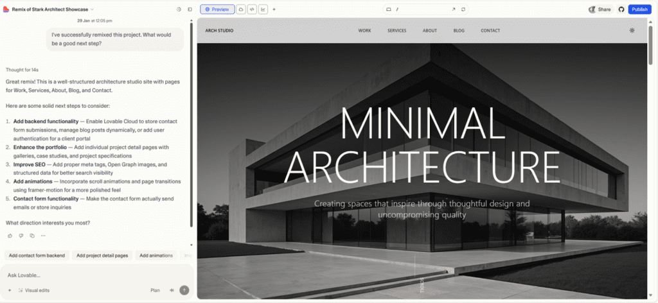Switch to the Preview tab
This screenshot has height=303, width=658.
tap(217, 9)
